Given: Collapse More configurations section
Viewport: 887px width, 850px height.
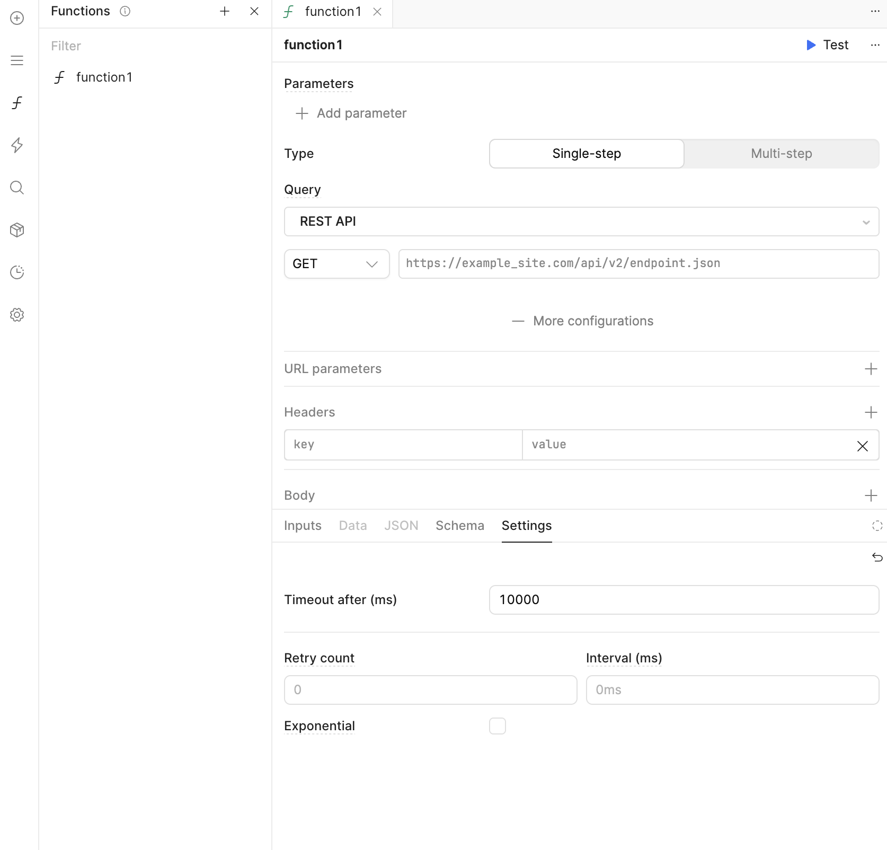Looking at the screenshot, I should tap(583, 321).
